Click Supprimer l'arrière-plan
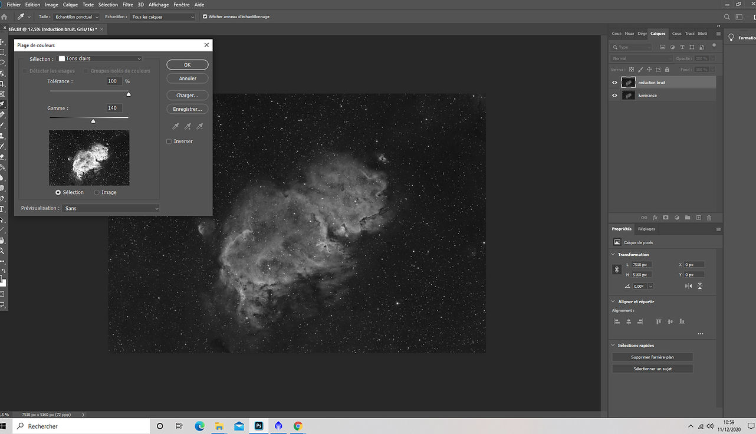This screenshot has width=756, height=434. [x=652, y=357]
